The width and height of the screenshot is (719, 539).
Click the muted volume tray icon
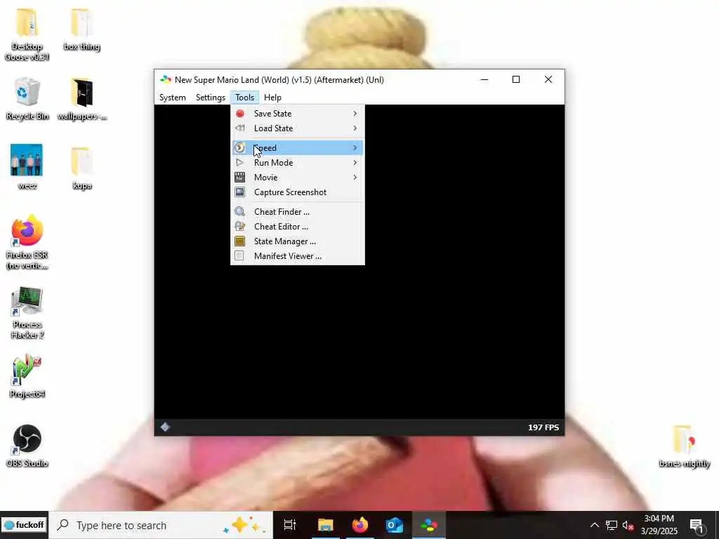[x=628, y=525]
